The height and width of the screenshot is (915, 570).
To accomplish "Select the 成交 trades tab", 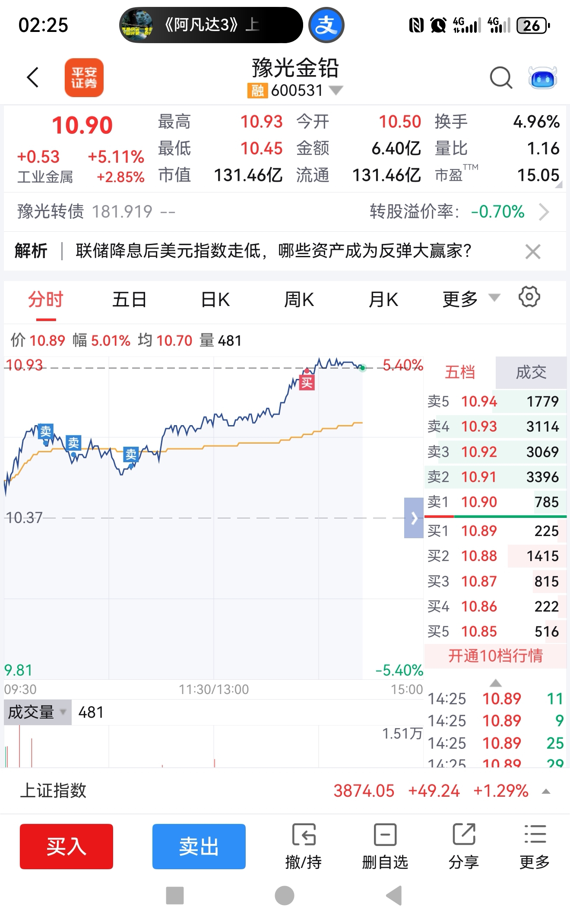I will pos(531,372).
